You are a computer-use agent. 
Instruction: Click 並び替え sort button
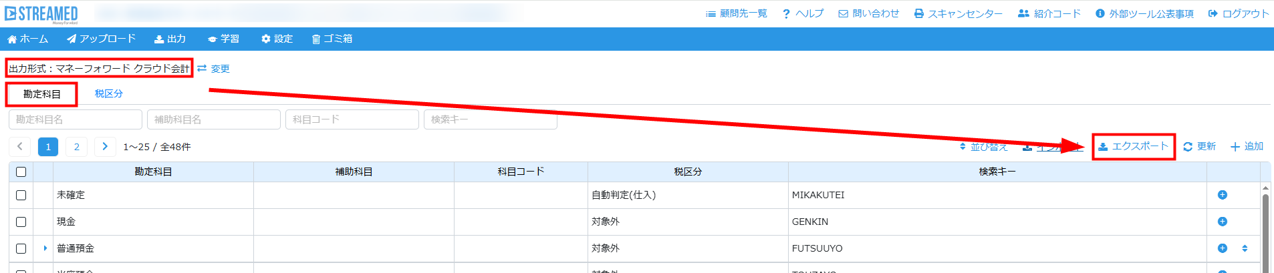coord(983,147)
